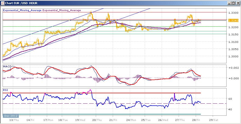Select the 13/Thu date on the time axis

[13, 120]
